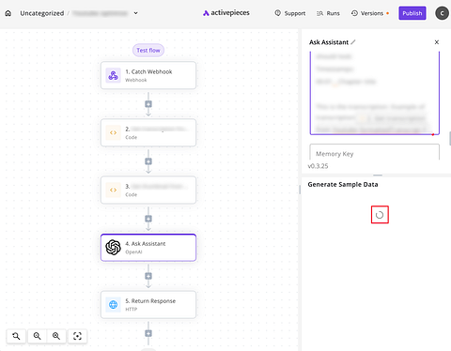
Task: Open the Versions history
Action: pos(370,13)
